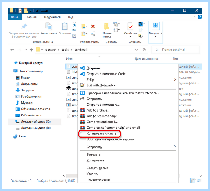Switch to the Вид tab

pyautogui.click(x=70, y=17)
